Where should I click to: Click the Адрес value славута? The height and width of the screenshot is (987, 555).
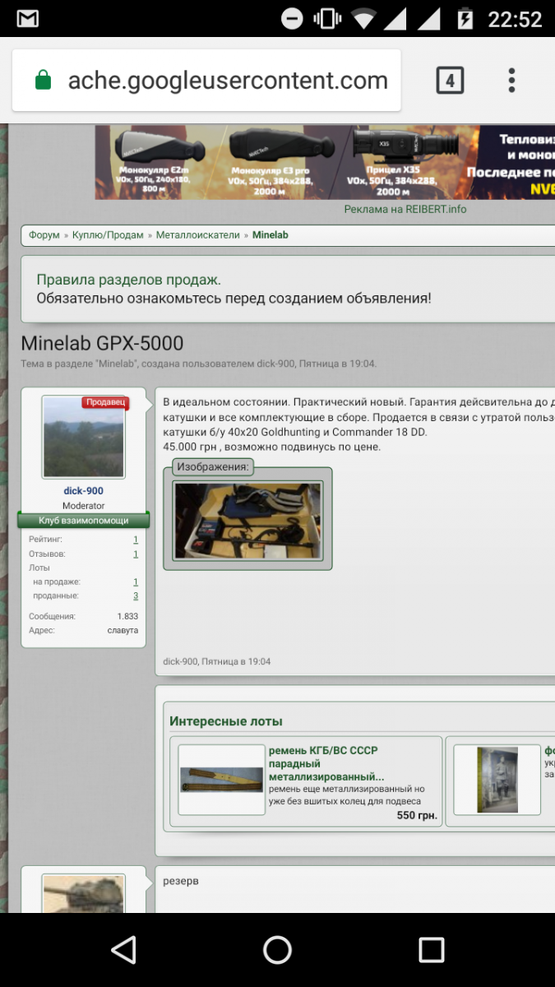(x=123, y=631)
